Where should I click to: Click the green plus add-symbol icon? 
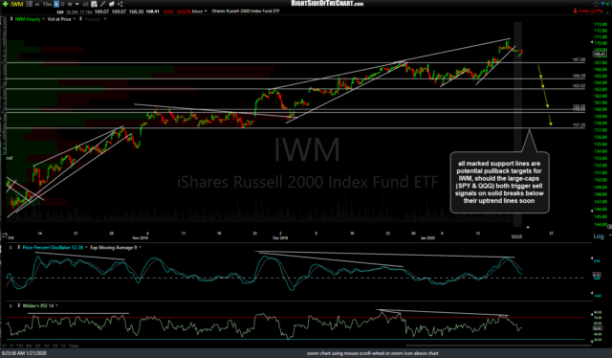tap(6, 4)
